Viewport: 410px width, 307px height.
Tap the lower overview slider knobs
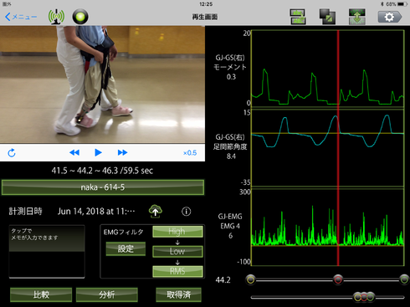coord(364,297)
